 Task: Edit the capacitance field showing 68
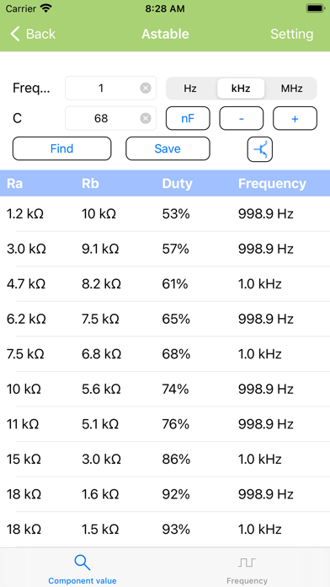110,118
